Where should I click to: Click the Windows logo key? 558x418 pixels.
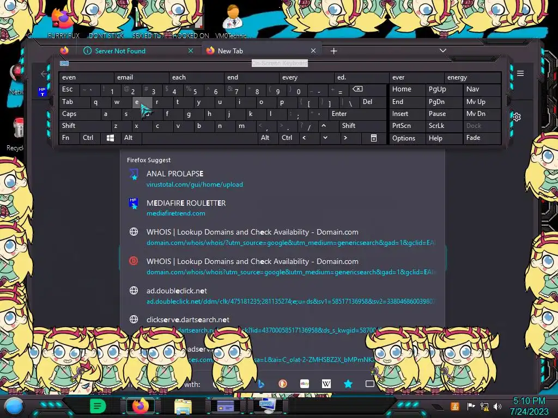point(110,138)
